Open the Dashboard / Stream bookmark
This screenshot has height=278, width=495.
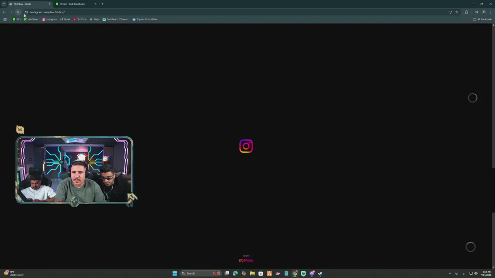pos(116,19)
